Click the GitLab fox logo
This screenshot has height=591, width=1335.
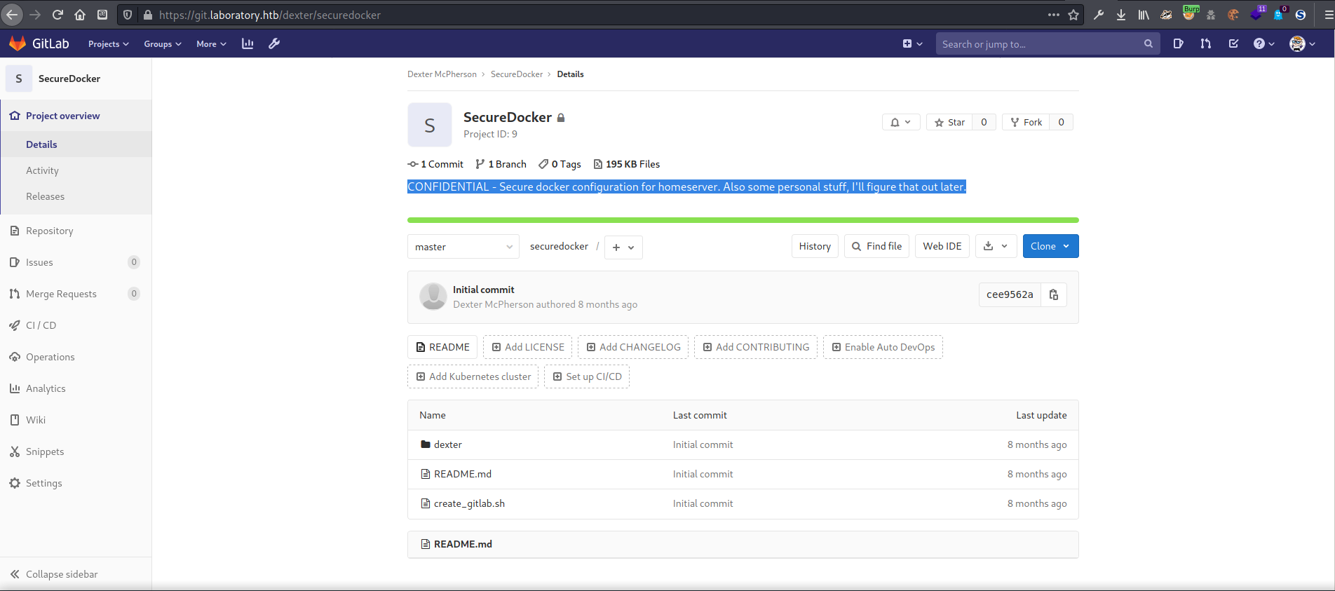18,43
